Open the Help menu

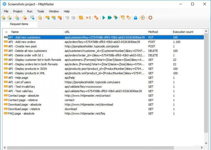pyautogui.click(x=66, y=11)
